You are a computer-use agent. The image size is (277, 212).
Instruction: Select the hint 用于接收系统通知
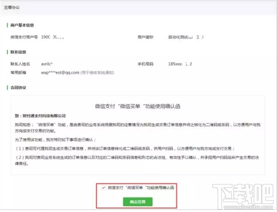[x=97, y=72]
